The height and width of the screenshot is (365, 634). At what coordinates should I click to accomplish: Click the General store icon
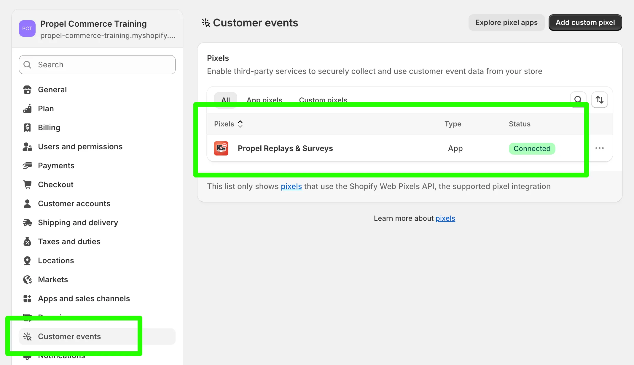pyautogui.click(x=27, y=90)
